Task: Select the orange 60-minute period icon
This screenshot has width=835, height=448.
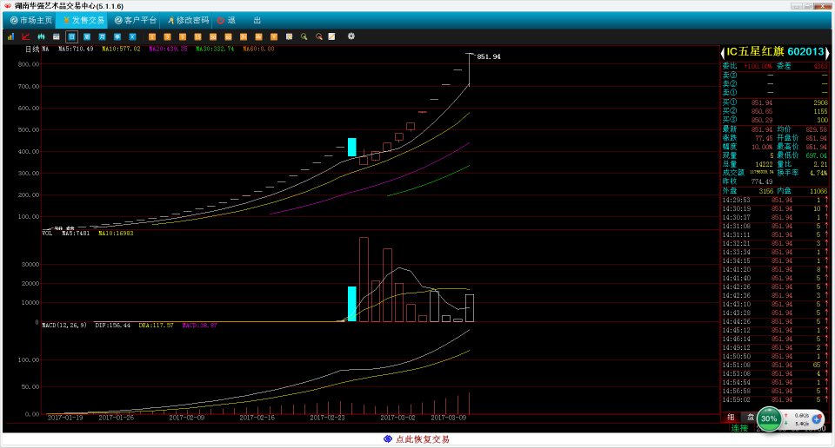Action: tap(228, 36)
